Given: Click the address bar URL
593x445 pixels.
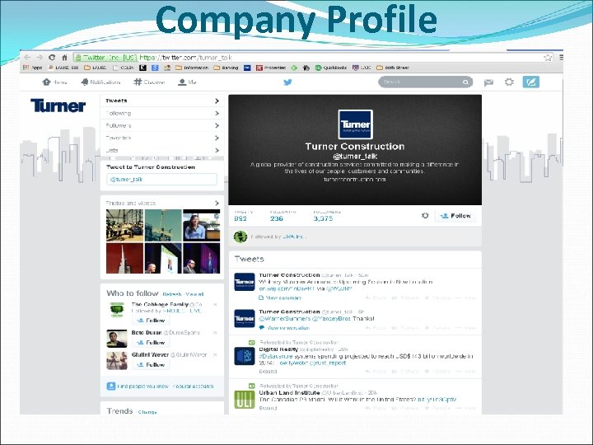Looking at the screenshot, I should 185,58.
